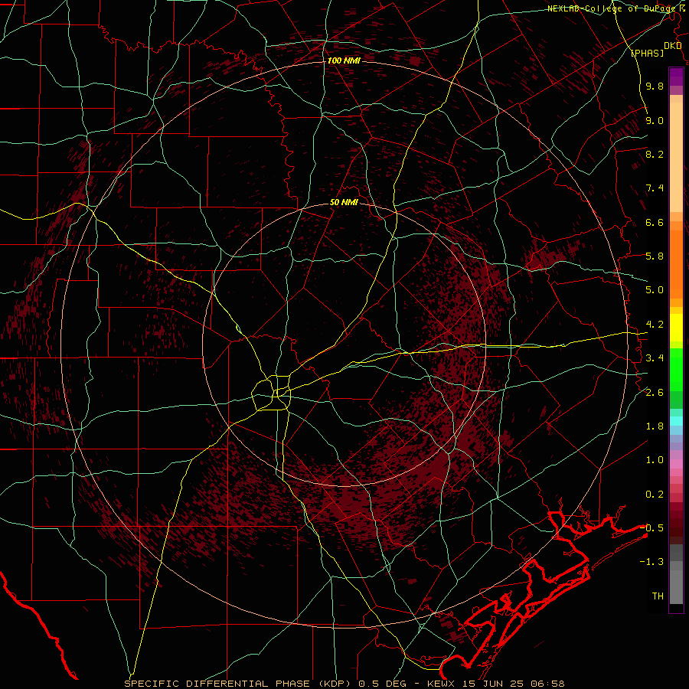Click the 1.8 scale value
Viewport: 689px width, 689px height.
click(655, 426)
